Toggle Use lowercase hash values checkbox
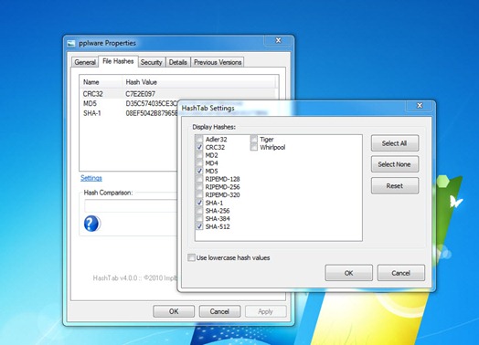The height and width of the screenshot is (345, 479). (191, 257)
